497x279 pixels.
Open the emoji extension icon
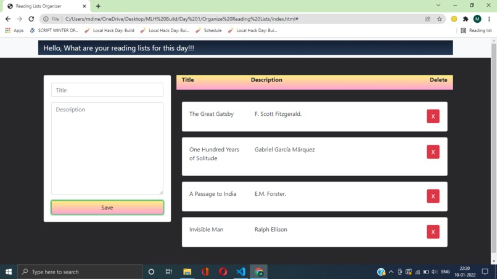coord(454,19)
